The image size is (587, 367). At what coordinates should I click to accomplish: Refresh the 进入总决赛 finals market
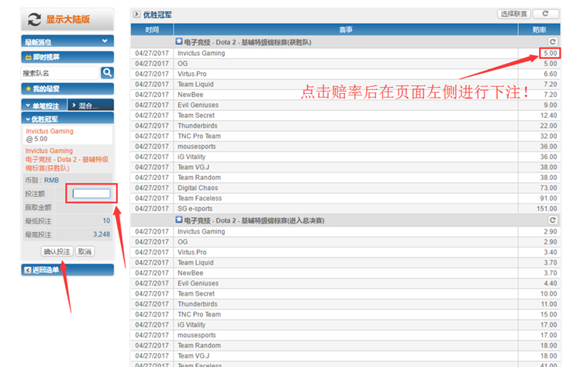(553, 220)
